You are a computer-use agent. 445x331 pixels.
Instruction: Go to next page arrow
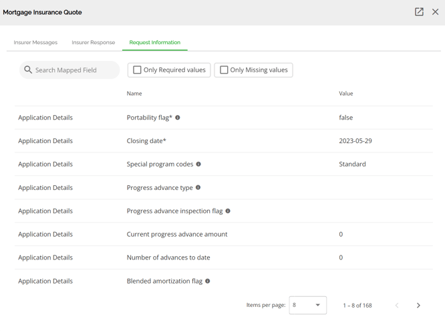tap(418, 305)
